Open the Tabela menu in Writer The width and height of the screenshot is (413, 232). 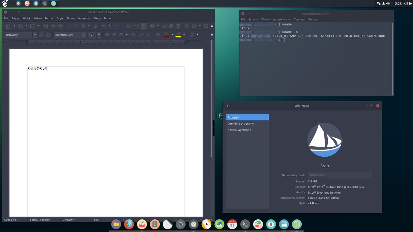click(x=71, y=18)
